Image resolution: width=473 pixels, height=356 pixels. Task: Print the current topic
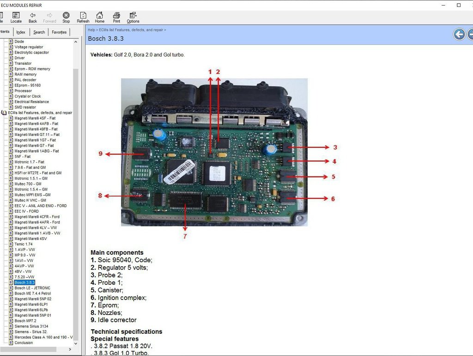click(x=116, y=18)
